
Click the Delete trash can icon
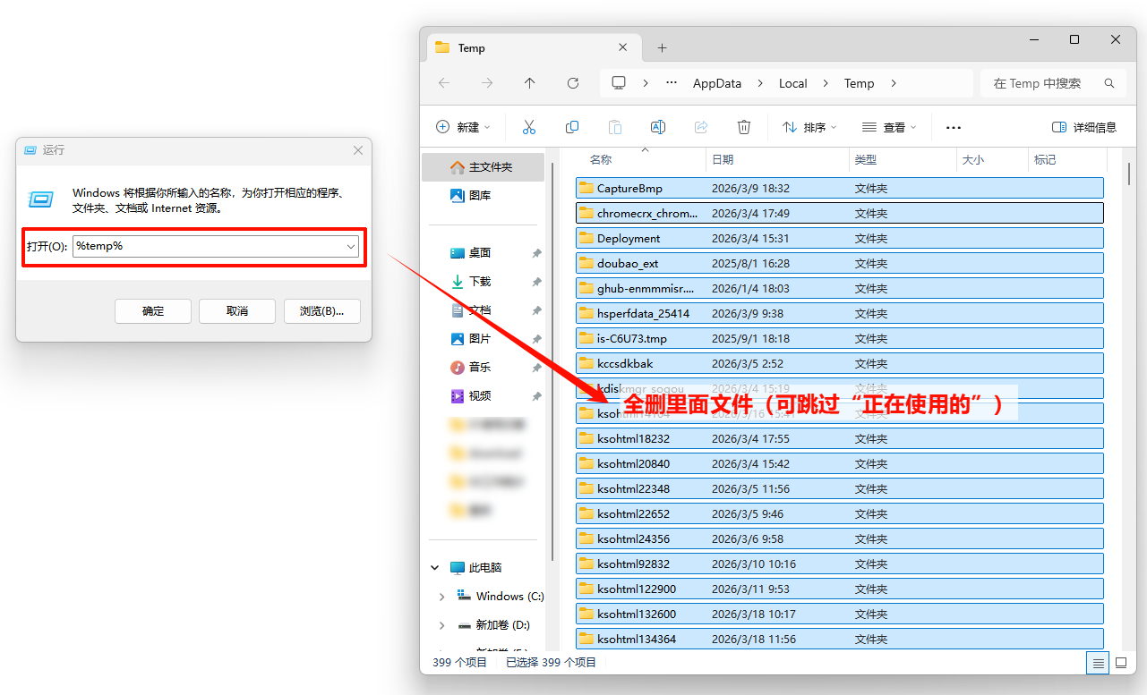point(743,127)
